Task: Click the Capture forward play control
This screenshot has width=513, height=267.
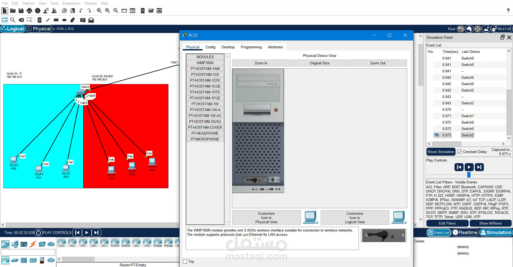Action: click(479, 167)
